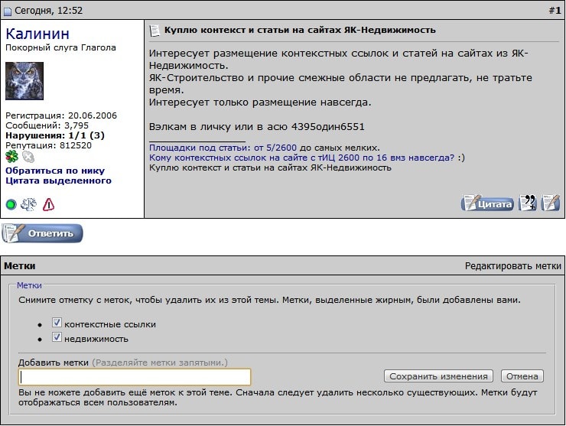Click the grey speech bubble messenger icon
Viewport: 566px width, 426px height.
(x=28, y=157)
